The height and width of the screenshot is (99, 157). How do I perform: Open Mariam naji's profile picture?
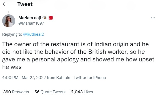(x=9, y=21)
